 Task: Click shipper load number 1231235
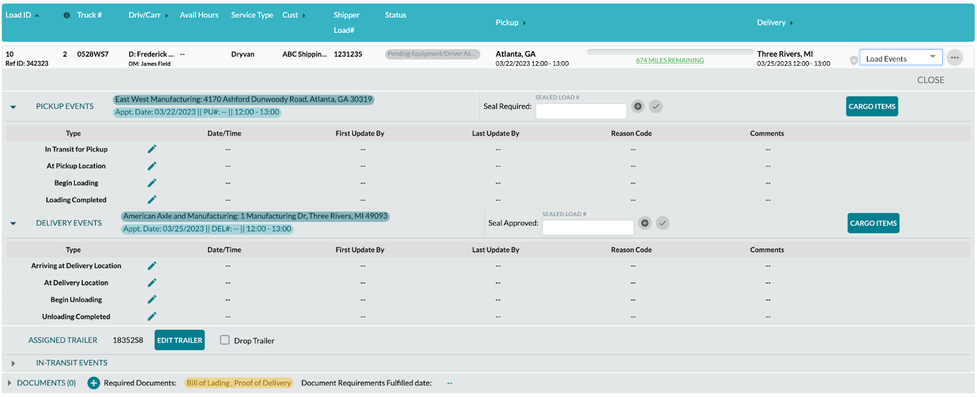tap(348, 54)
